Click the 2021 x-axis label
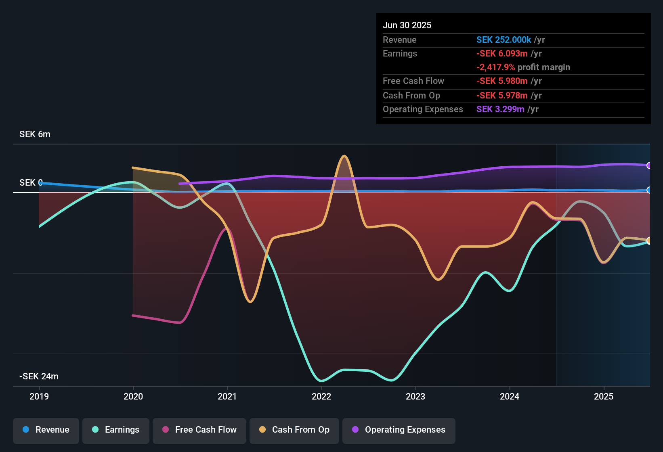This screenshot has height=452, width=663. pos(227,396)
